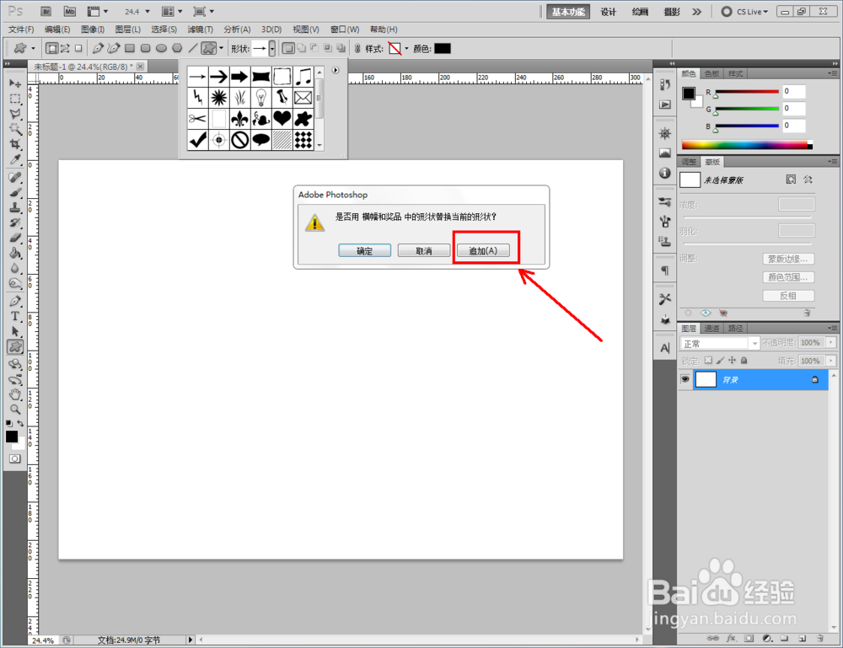Select the Move tool
This screenshot has width=843, height=648.
point(15,83)
